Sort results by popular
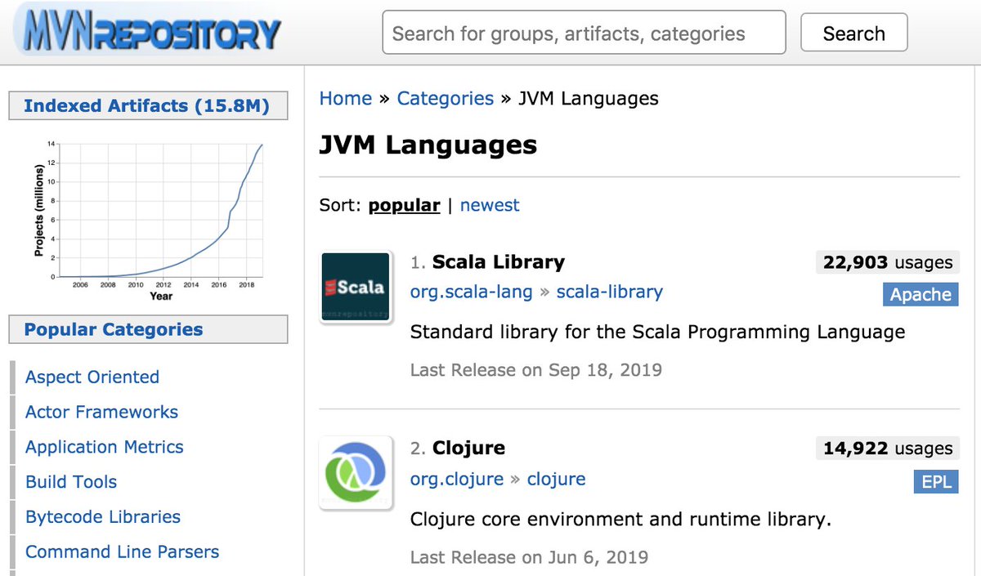This screenshot has width=981, height=576. [x=404, y=205]
